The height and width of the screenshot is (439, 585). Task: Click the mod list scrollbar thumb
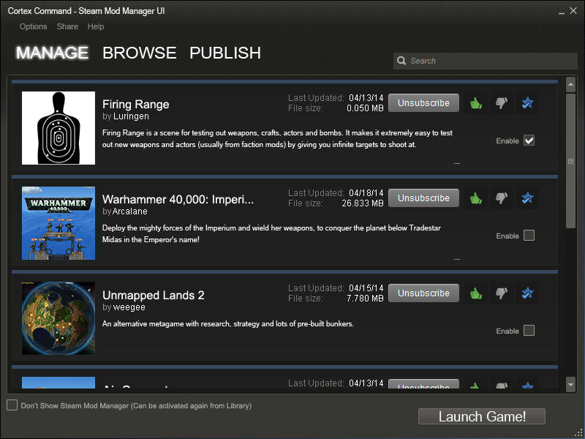pyautogui.click(x=570, y=161)
